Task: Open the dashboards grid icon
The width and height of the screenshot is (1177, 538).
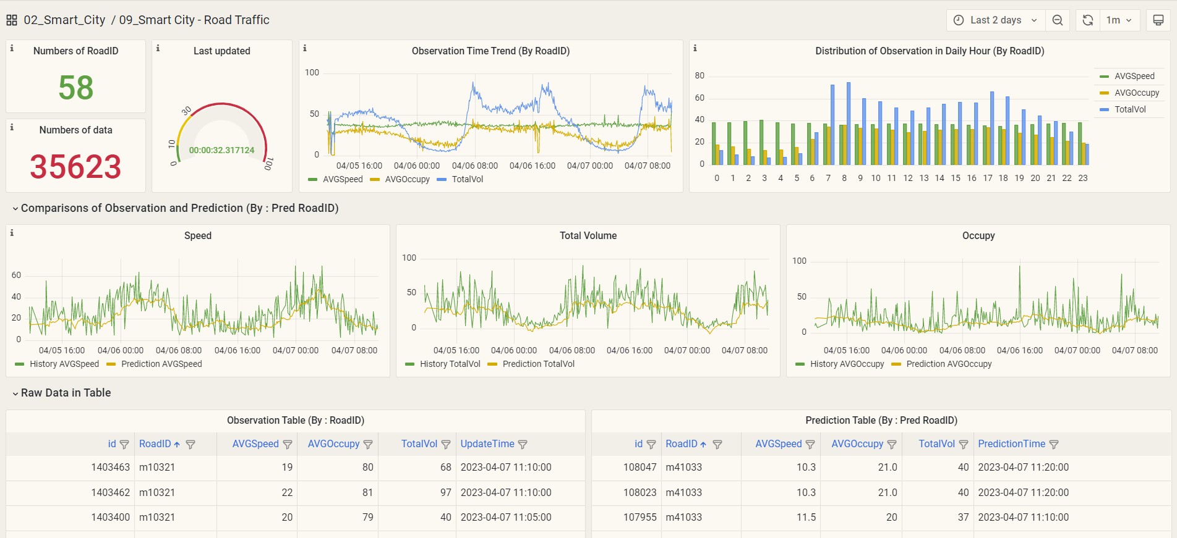Action: coord(12,20)
